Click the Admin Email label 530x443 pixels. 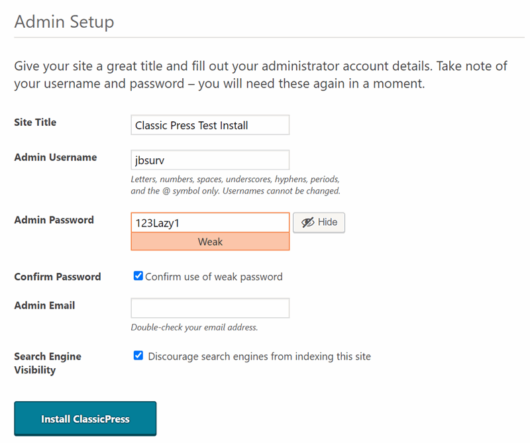44,305
